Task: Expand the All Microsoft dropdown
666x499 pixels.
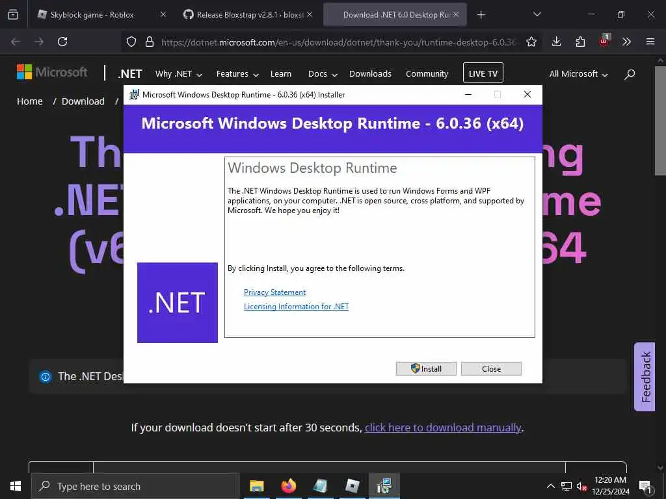Action: point(578,74)
